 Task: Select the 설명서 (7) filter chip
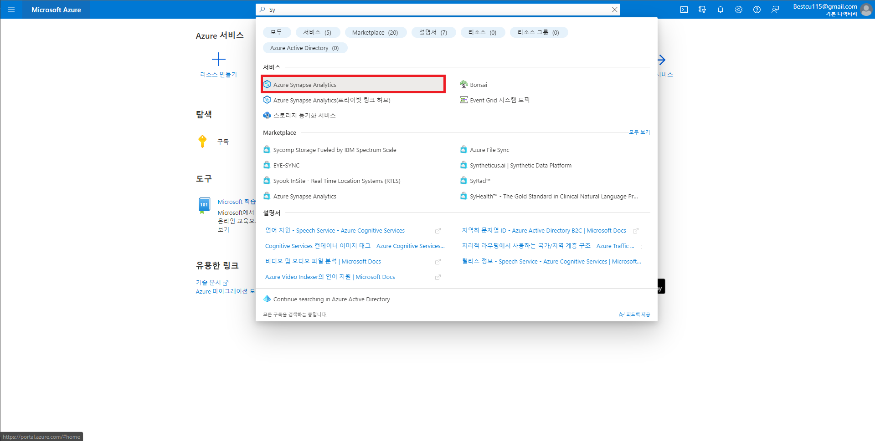(x=433, y=32)
